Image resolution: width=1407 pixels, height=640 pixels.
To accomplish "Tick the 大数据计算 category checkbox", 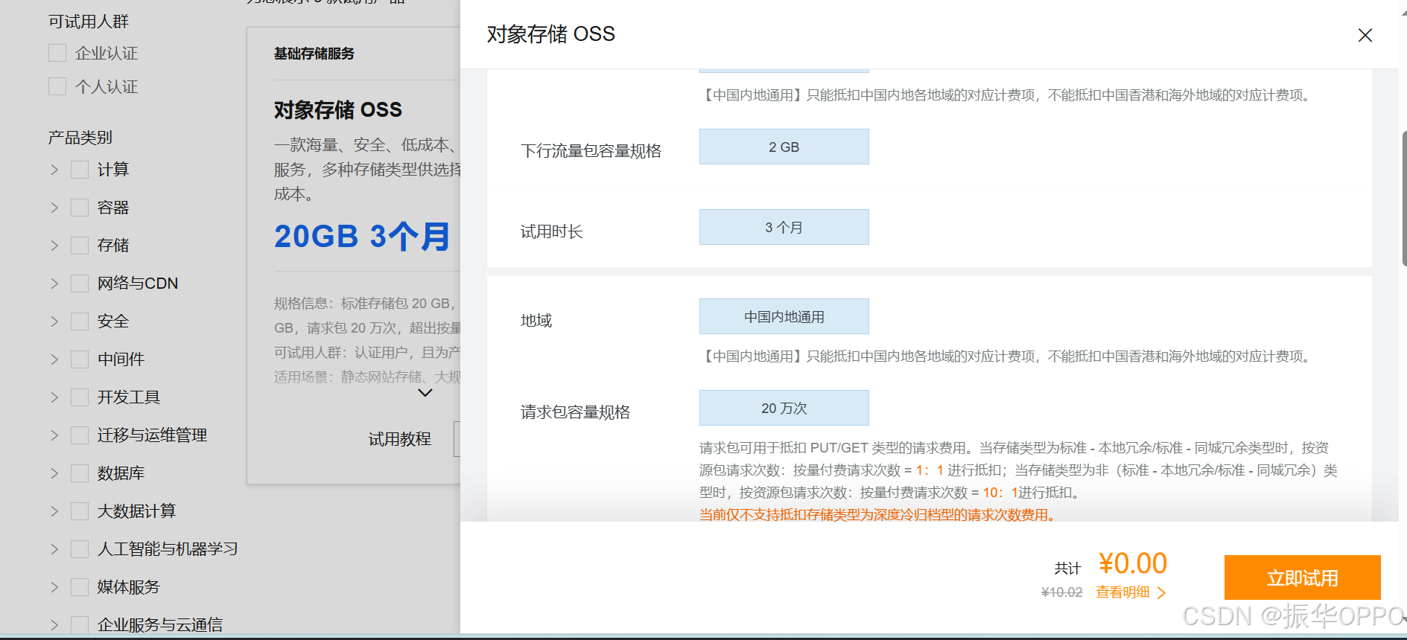I will tap(80, 511).
